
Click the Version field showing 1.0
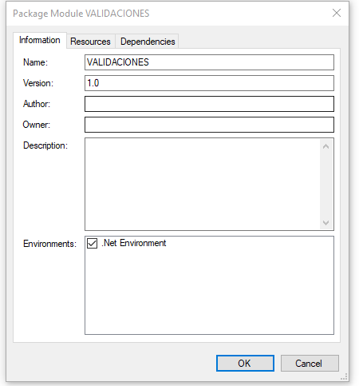pos(209,83)
